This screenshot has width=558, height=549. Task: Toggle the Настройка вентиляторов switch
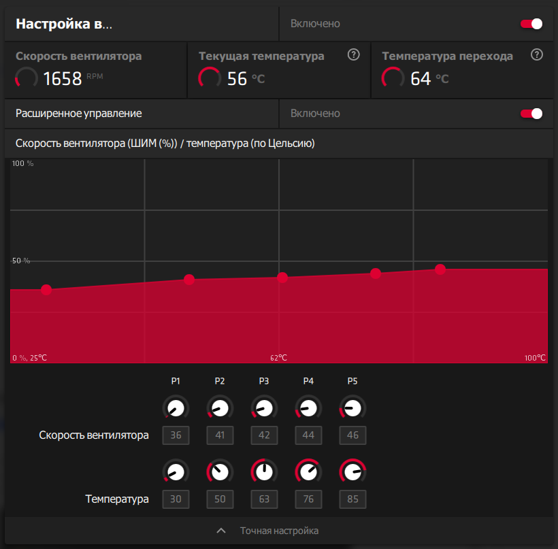(x=531, y=24)
